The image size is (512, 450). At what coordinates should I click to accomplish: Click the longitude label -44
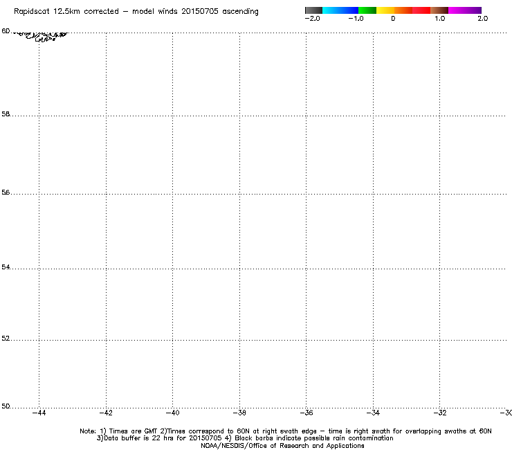coord(39,413)
